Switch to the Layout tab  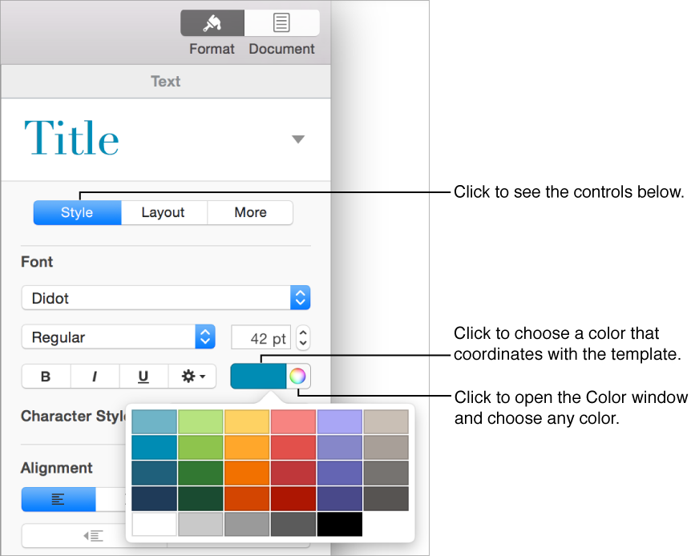[164, 212]
